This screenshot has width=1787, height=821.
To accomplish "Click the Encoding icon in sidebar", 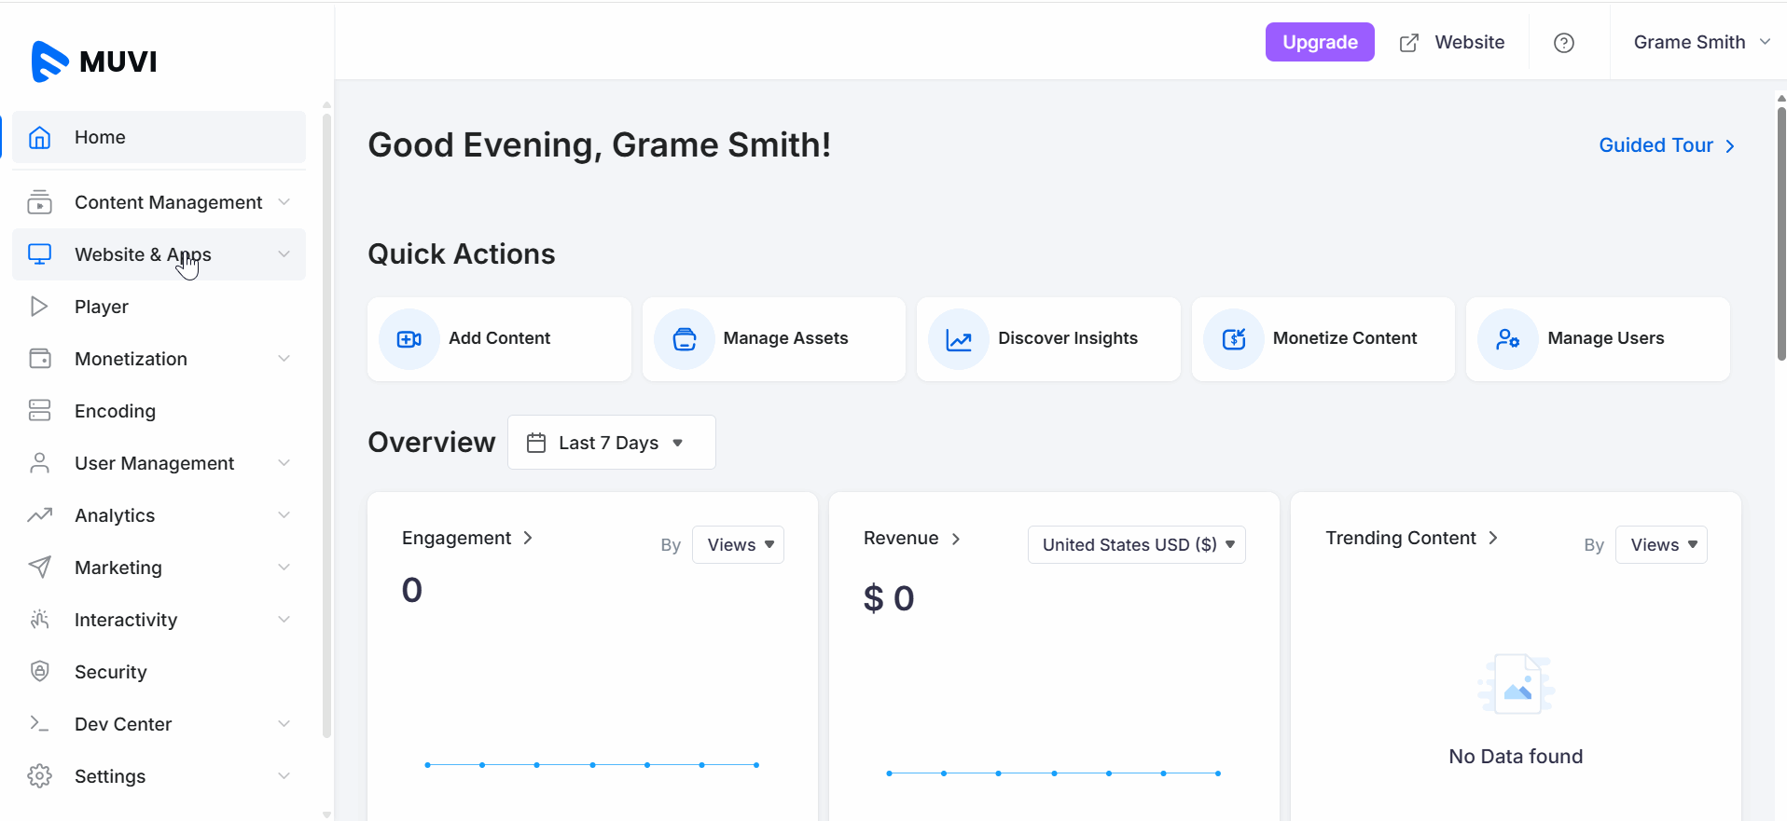I will tap(39, 411).
